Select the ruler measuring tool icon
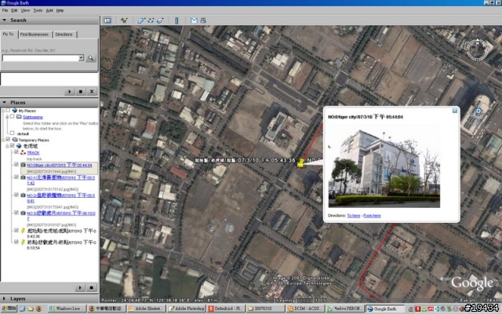Image resolution: width=502 pixels, height=314 pixels. [x=176, y=20]
